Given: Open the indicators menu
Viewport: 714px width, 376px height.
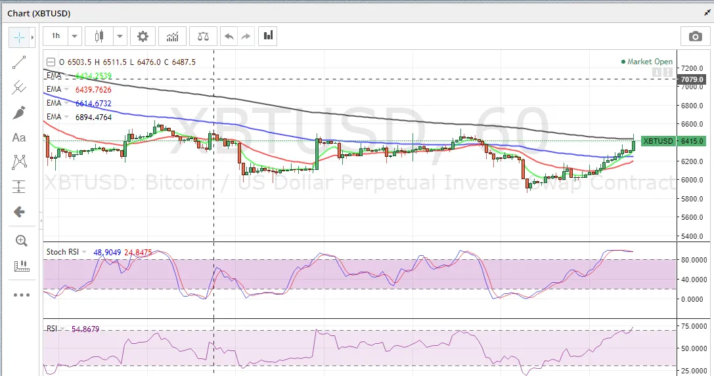Looking at the screenshot, I should (172, 36).
